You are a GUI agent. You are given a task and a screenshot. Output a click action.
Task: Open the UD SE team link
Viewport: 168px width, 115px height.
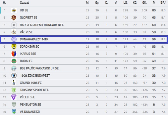[24, 11]
